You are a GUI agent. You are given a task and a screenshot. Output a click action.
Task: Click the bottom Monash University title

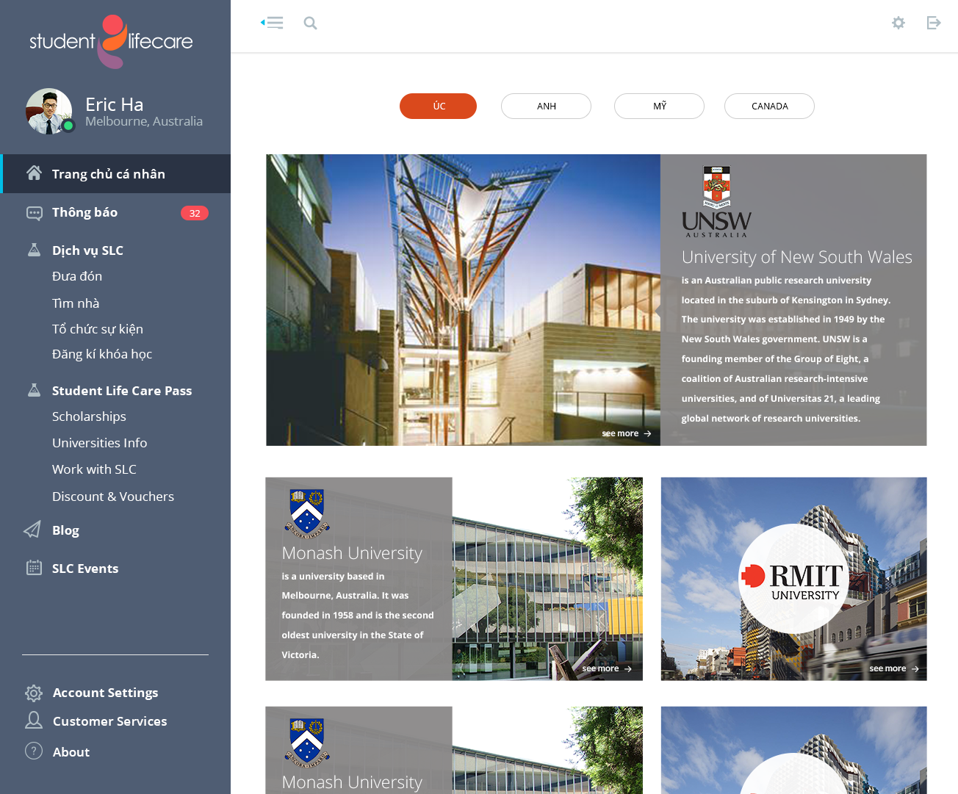click(x=352, y=782)
